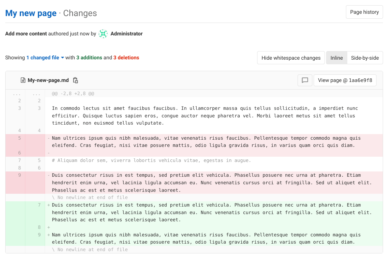The width and height of the screenshot is (388, 259).
Task: Click deleted line number 9
Action: tap(19, 175)
